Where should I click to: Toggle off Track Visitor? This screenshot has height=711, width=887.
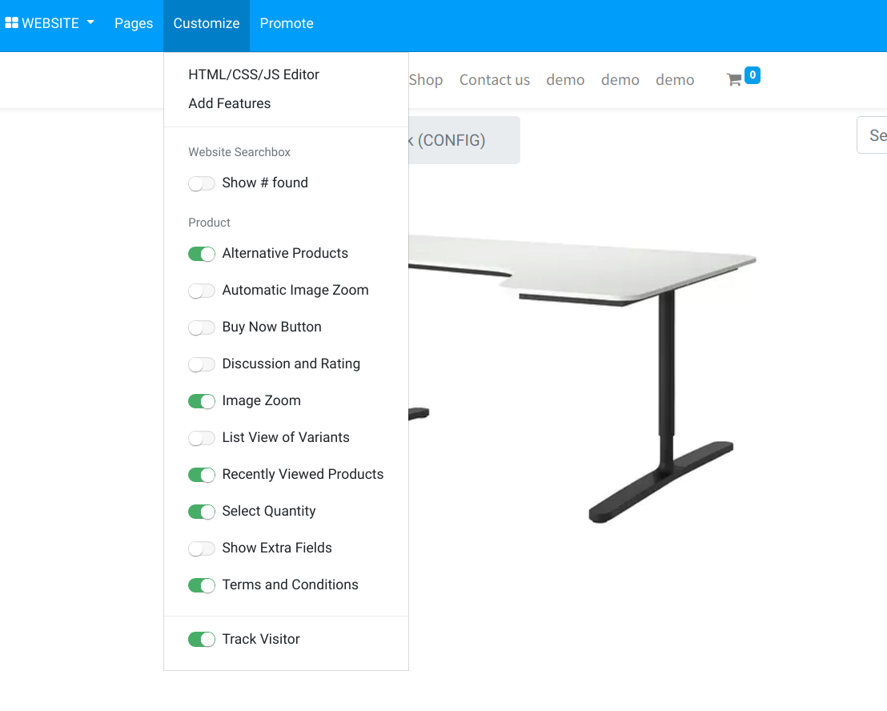tap(202, 639)
